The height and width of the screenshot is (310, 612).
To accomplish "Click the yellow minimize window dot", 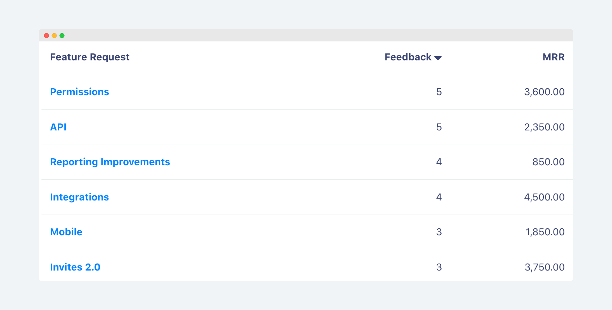I will (54, 36).
